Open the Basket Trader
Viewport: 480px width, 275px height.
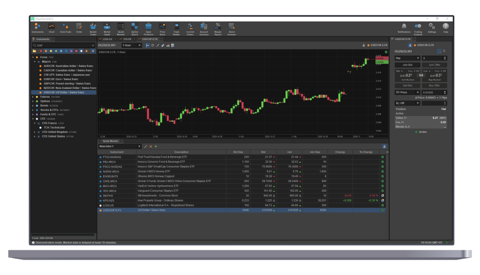[x=93, y=29]
